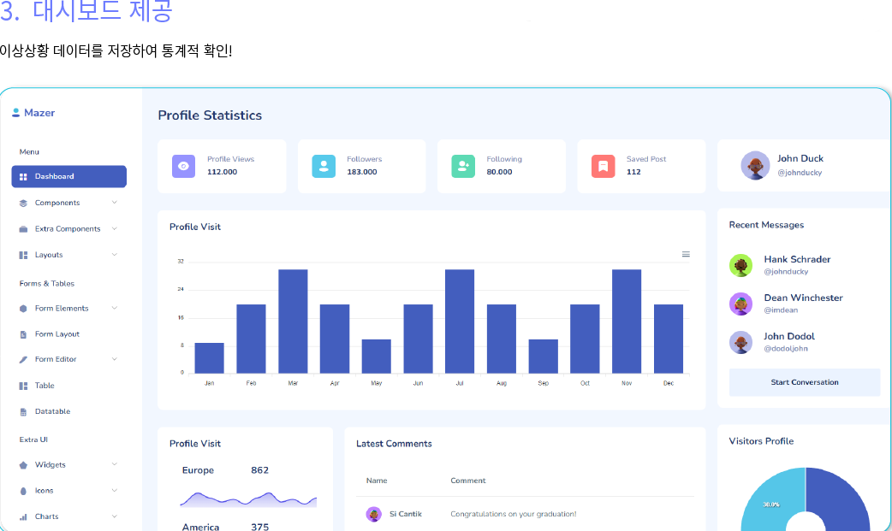Click the Form Layout document icon
Screen dimensions: 892x531
tap(23, 334)
